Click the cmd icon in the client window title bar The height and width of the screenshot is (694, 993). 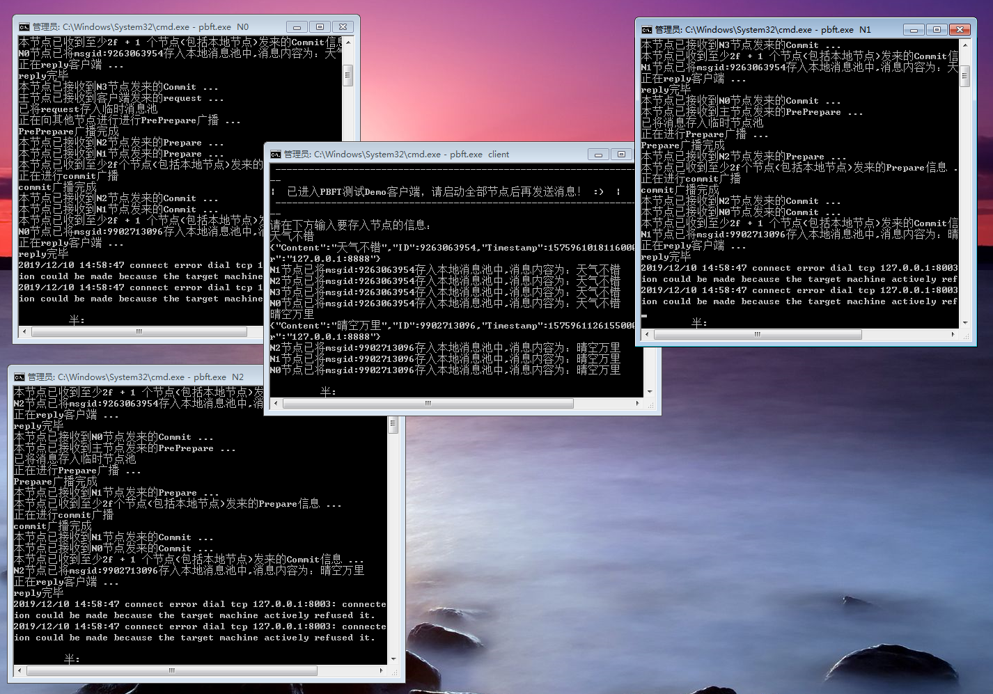pos(276,155)
